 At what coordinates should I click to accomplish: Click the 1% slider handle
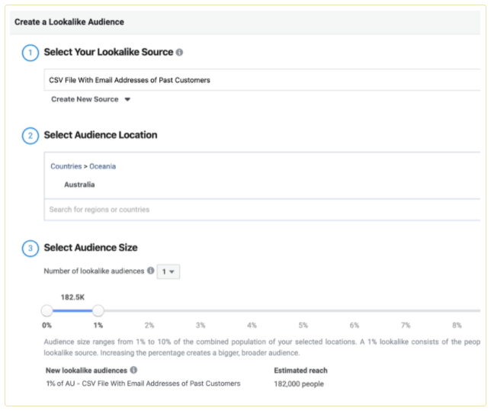98,310
